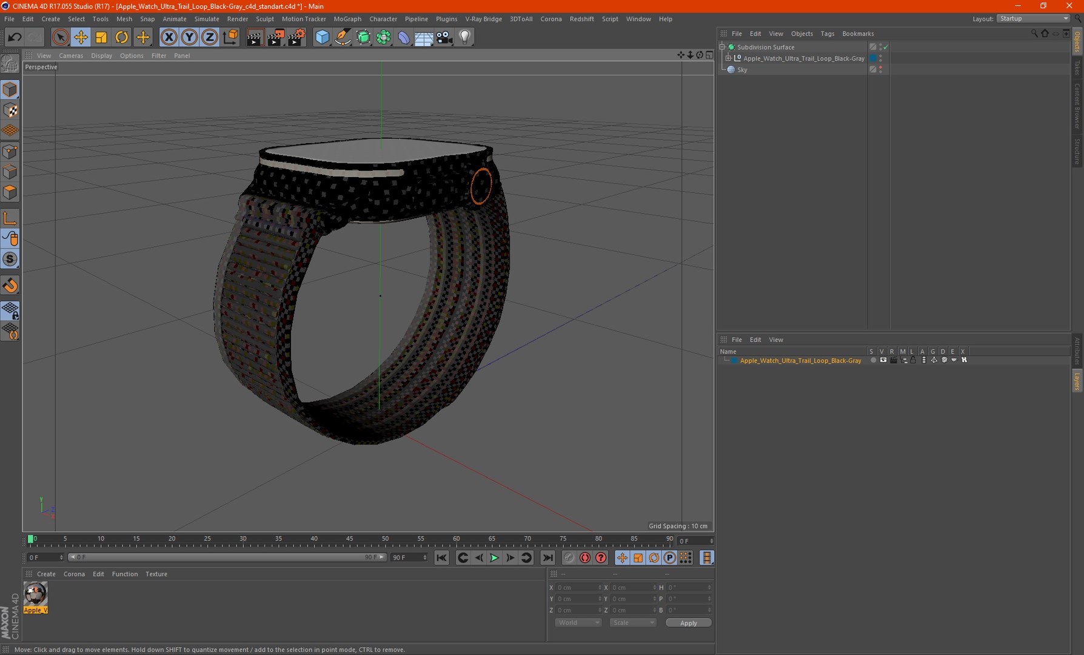Activate the Scale tool
The width and height of the screenshot is (1084, 655).
coord(101,38)
